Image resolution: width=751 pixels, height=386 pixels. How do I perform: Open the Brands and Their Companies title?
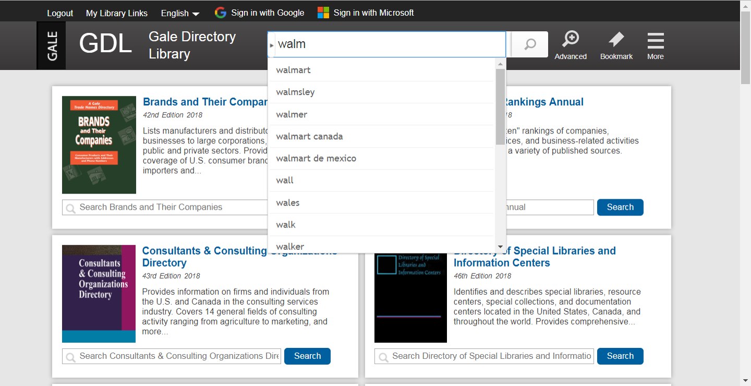(205, 102)
